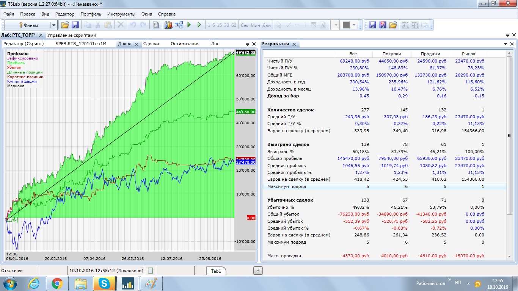This screenshot has height=291, width=518.
Task: Click the script properties document icon
Action: click(155, 25)
